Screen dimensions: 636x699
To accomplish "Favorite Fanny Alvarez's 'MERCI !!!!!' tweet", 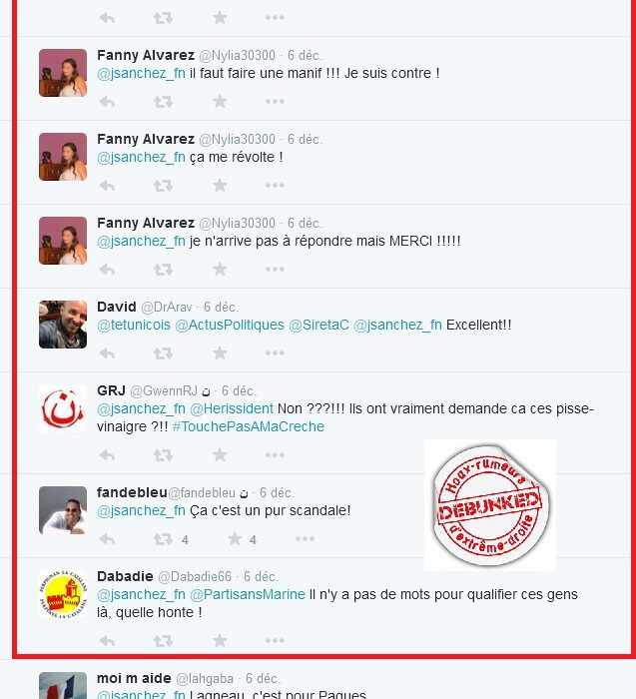I will 220,270.
